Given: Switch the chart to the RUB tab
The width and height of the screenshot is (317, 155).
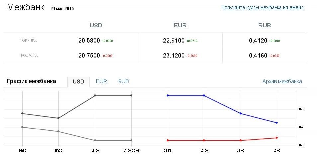Looking at the screenshot, I should coord(123,81).
